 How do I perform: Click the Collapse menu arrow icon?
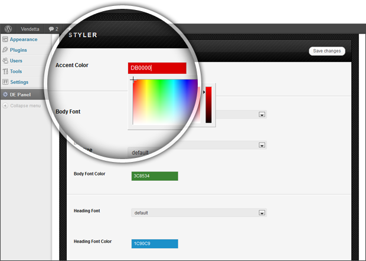click(x=5, y=105)
